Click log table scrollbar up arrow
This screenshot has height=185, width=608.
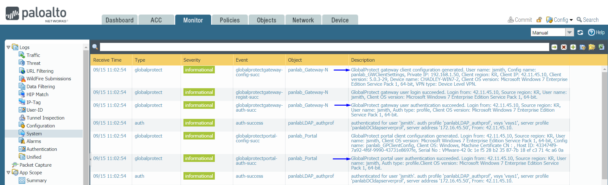(x=604, y=69)
